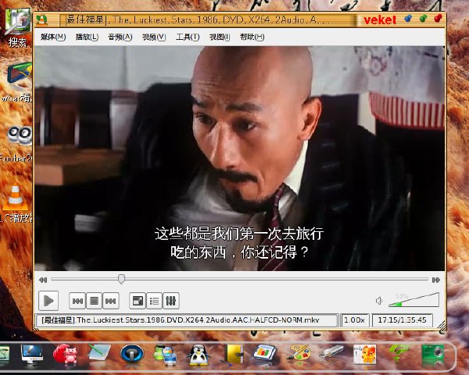Step backward using the rewind arrows
The image size is (469, 375).
pos(43,280)
